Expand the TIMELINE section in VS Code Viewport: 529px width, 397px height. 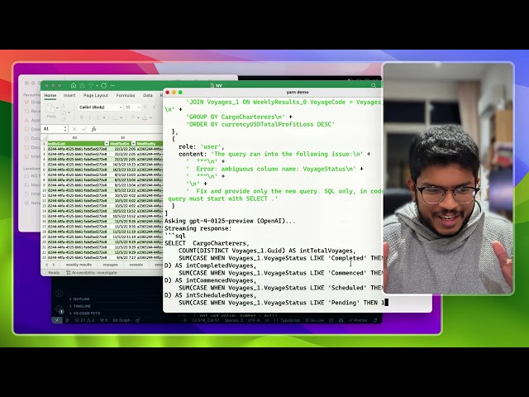(80, 306)
